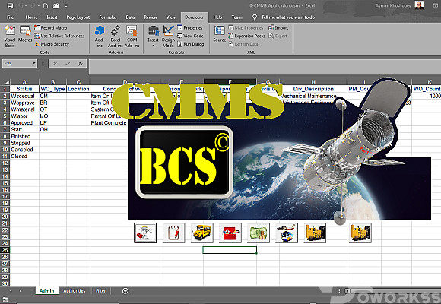Image resolution: width=441 pixels, height=304 pixels.
Task: Click Run Dialog
Action: (x=191, y=44)
